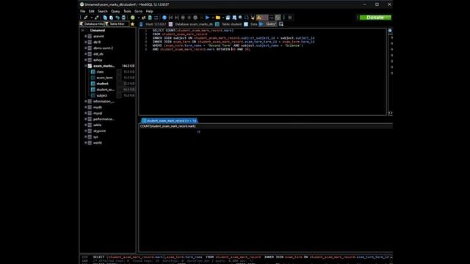
Task: Open the User manager icon
Action: (144, 18)
